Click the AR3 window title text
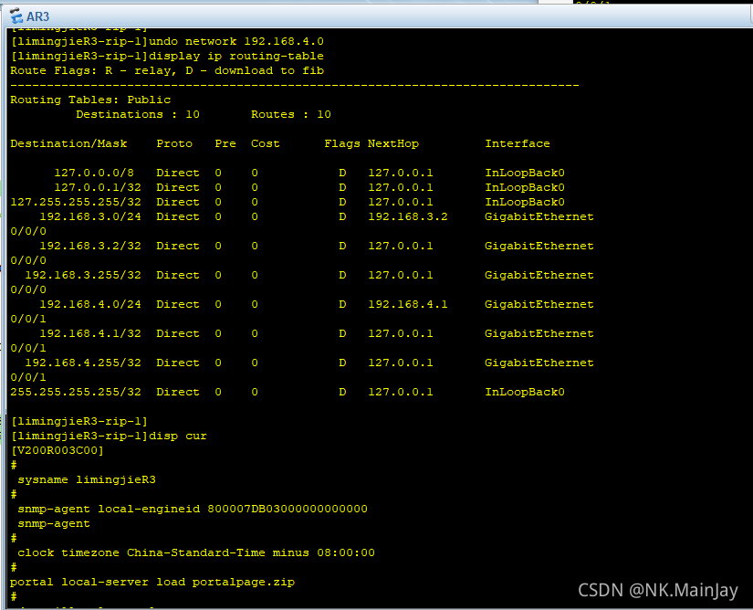The width and height of the screenshot is (753, 610). pos(38,16)
